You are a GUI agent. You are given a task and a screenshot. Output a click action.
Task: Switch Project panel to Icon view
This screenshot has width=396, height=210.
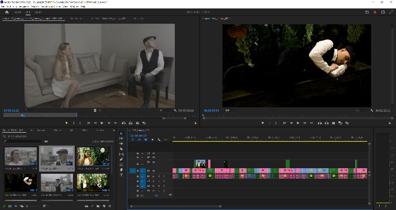click(15, 206)
